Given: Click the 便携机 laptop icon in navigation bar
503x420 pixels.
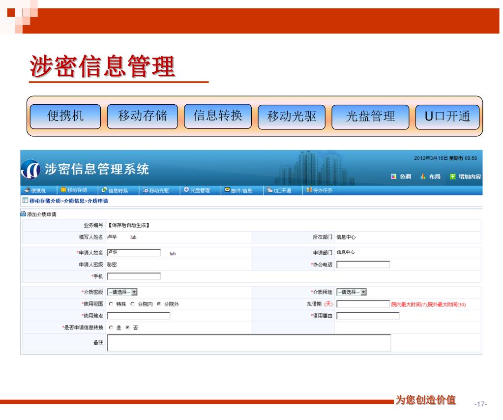Looking at the screenshot, I should point(27,190).
